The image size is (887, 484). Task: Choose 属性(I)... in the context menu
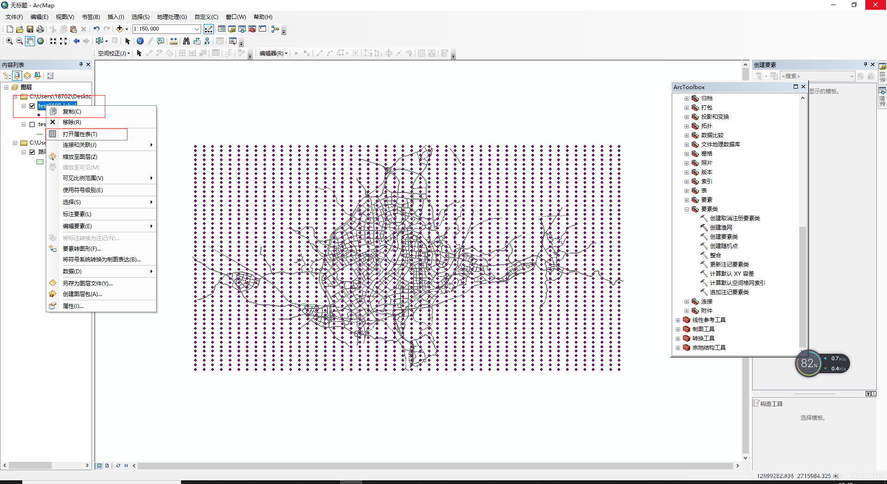click(x=101, y=306)
